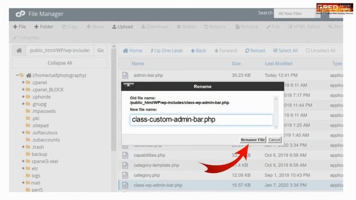Close the Rename dialog with X
The width and height of the screenshot is (356, 200).
click(128, 85)
